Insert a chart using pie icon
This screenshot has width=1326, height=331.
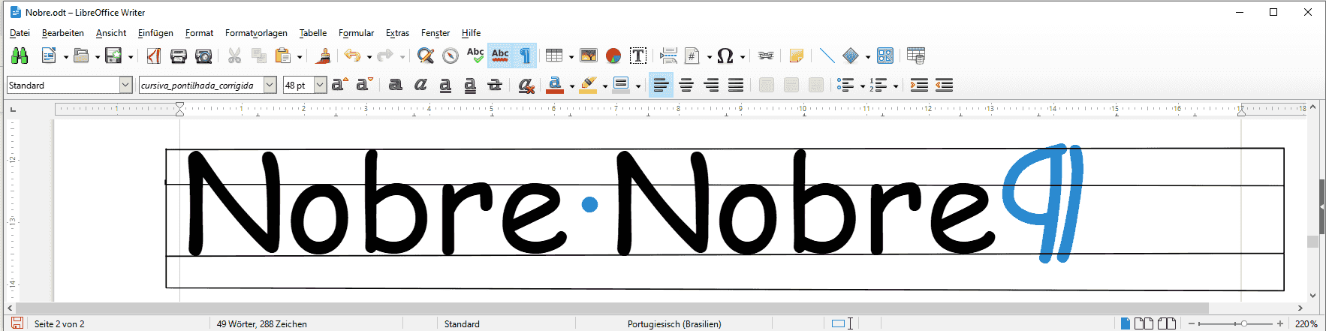coord(613,56)
